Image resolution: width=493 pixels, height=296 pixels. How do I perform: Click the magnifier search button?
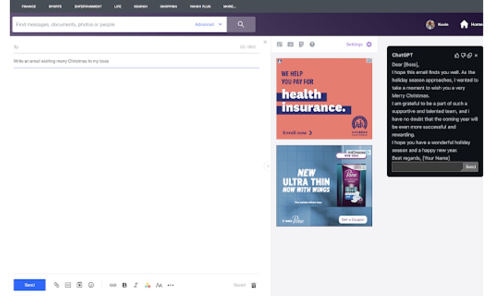[241, 24]
